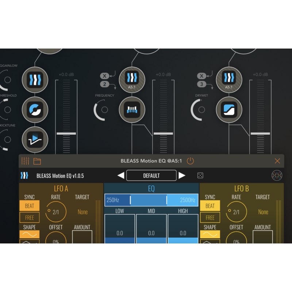Screen dimensions: 292x292
Task: Go to the next preset with right arrow
Action: 182,176
